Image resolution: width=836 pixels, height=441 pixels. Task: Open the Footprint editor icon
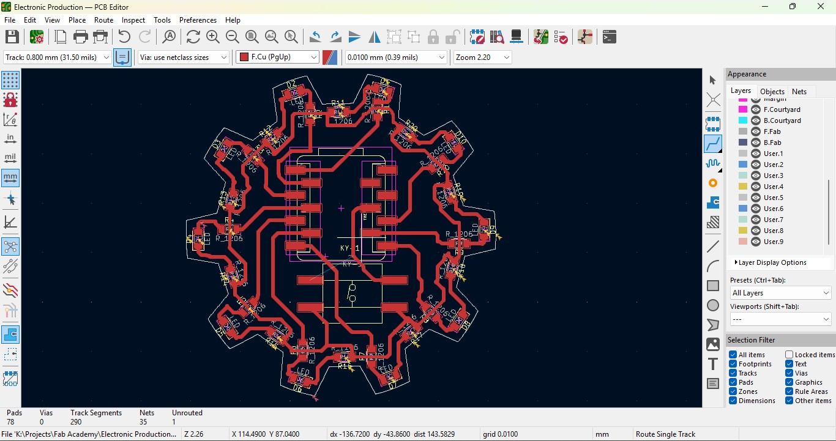(477, 37)
